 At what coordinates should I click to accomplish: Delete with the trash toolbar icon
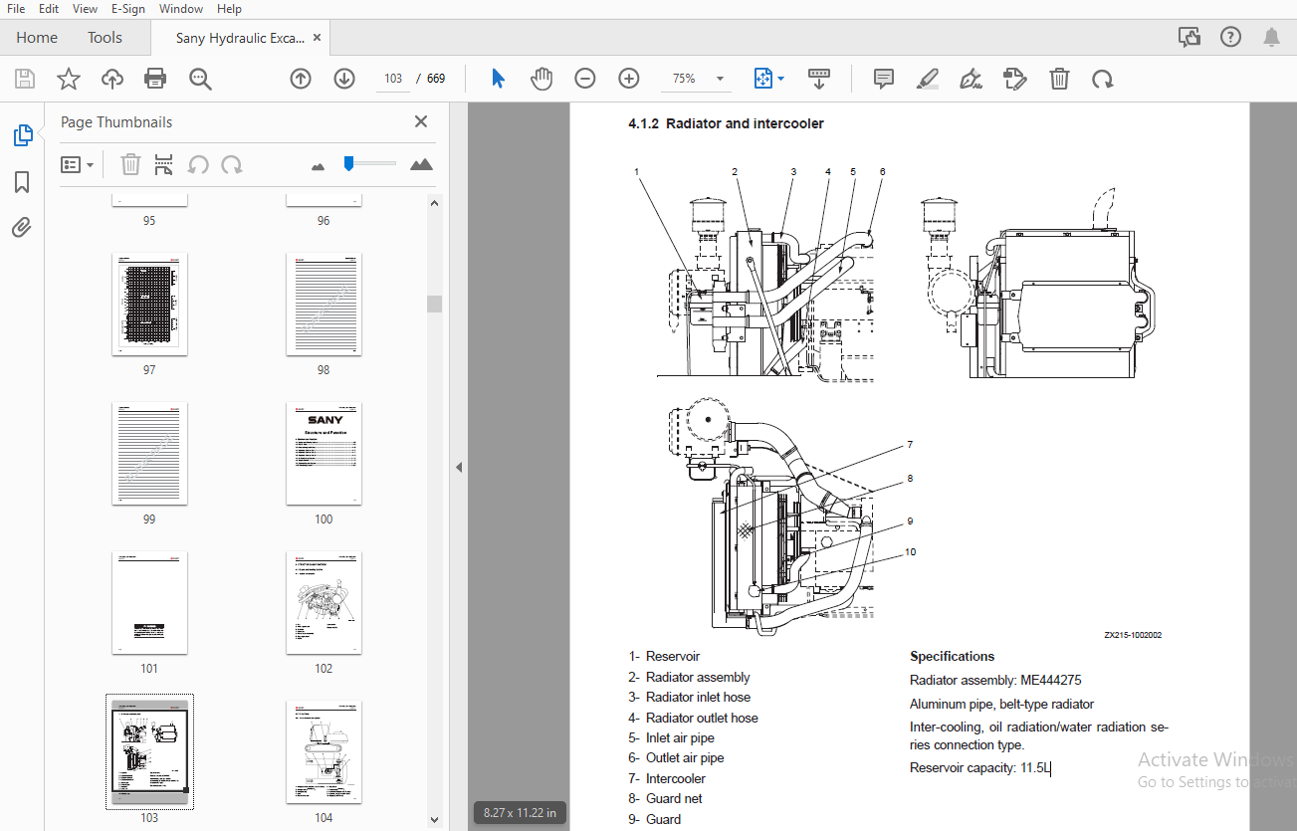[x=1060, y=79]
